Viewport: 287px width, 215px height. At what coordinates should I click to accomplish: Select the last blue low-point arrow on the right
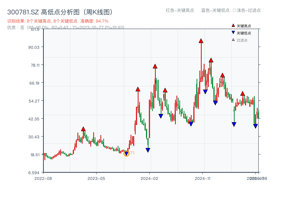[x=255, y=125]
